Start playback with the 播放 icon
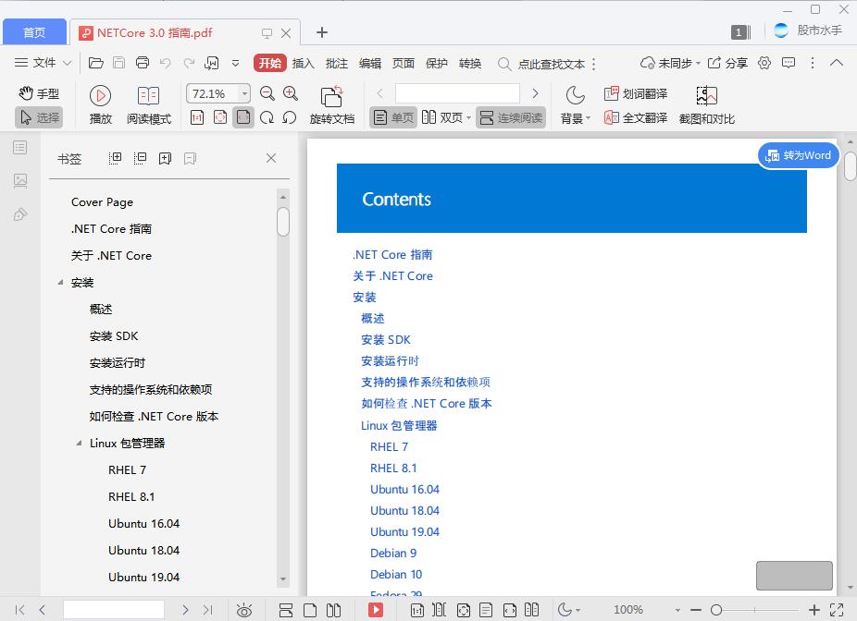Image resolution: width=857 pixels, height=621 pixels. [x=99, y=95]
